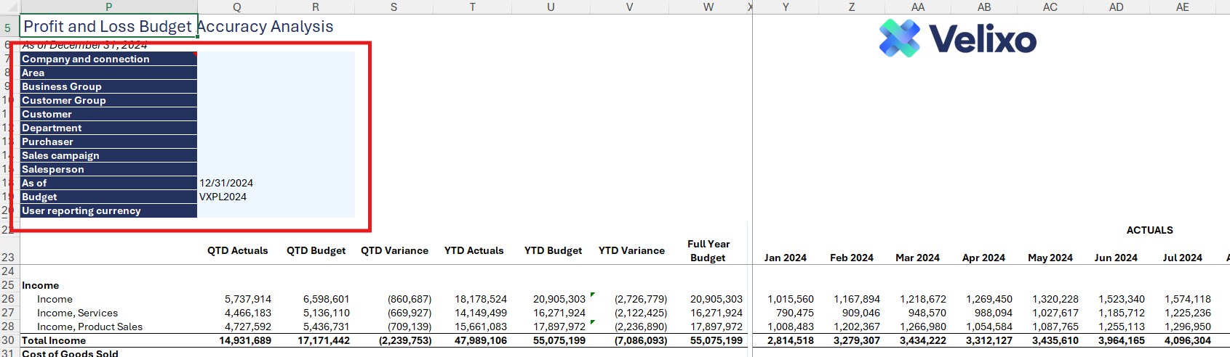Click the Velixo logo image
The height and width of the screenshot is (357, 1230).
coord(957,38)
